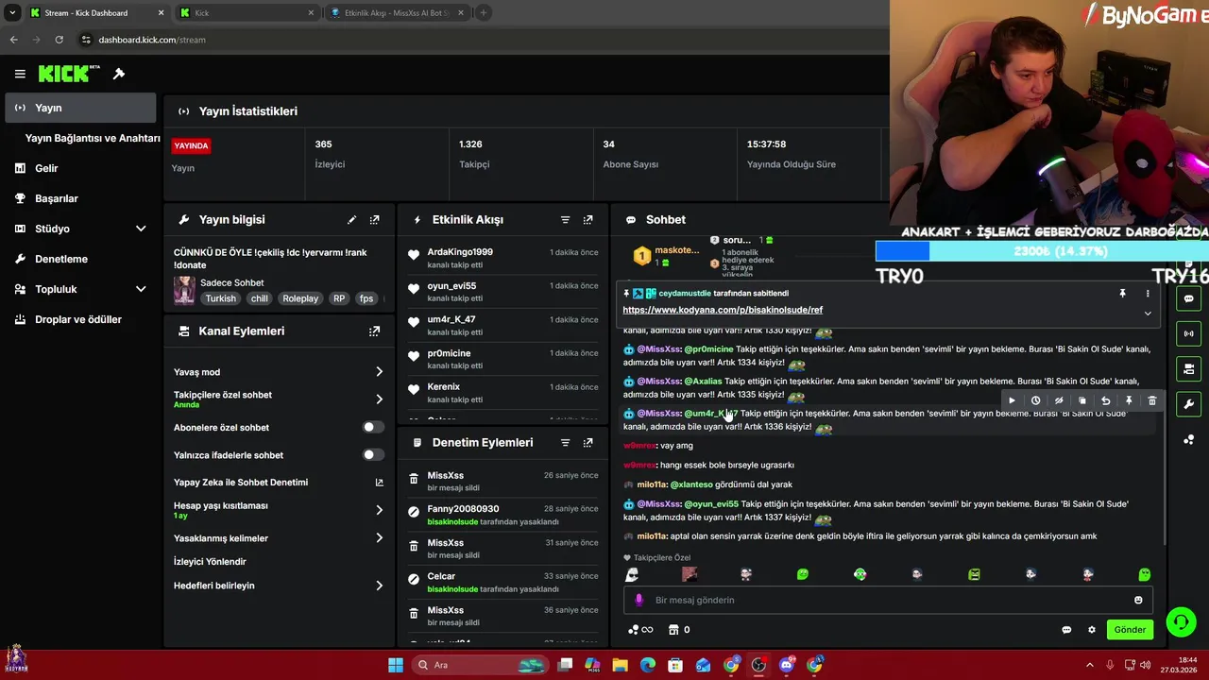Click the Gönder button
Image resolution: width=1209 pixels, height=680 pixels.
pos(1130,630)
